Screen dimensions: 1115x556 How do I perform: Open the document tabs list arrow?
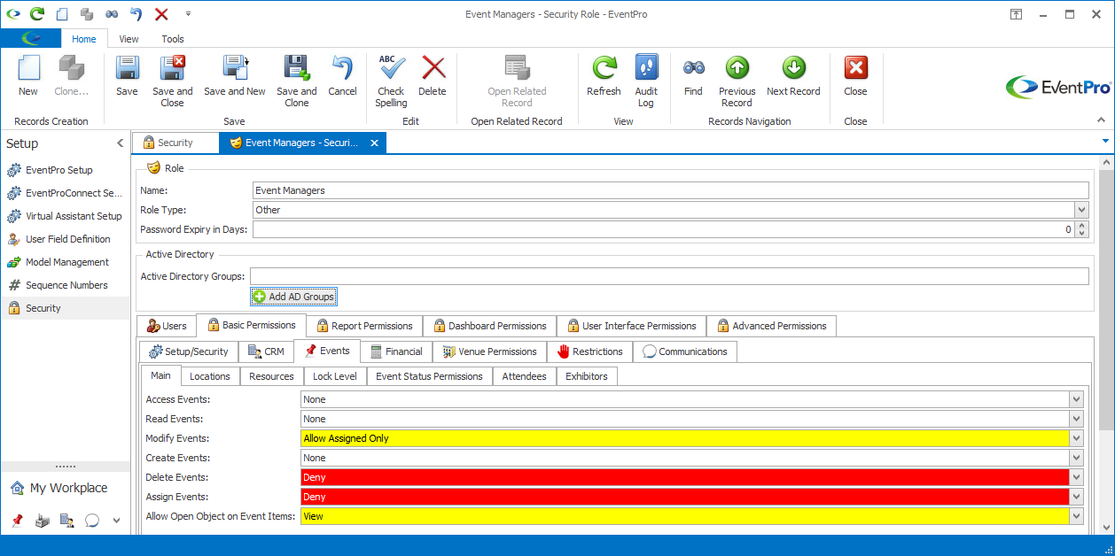[1105, 142]
